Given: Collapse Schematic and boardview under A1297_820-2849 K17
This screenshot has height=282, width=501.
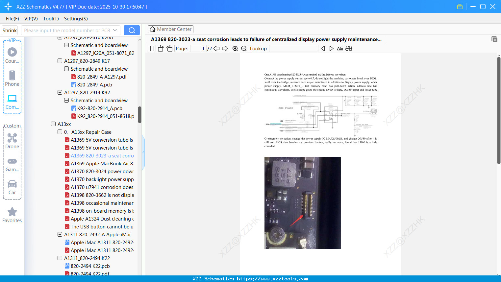Looking at the screenshot, I should 66,69.
